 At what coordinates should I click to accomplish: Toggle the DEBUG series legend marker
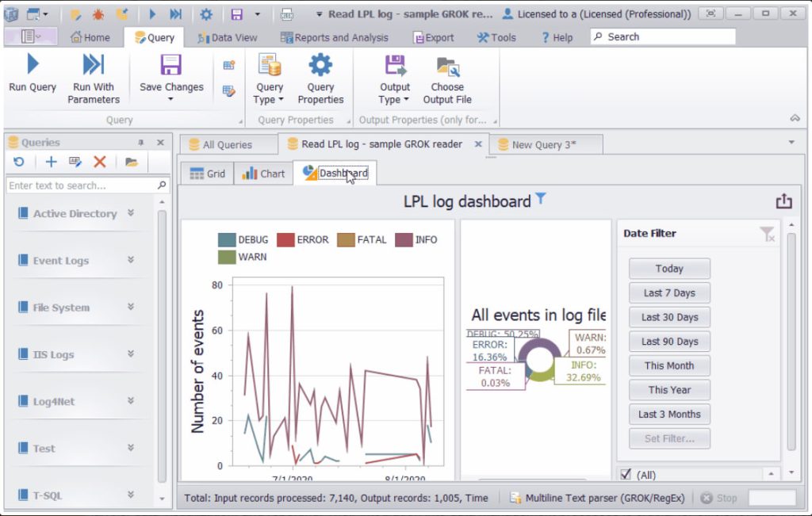(x=226, y=239)
